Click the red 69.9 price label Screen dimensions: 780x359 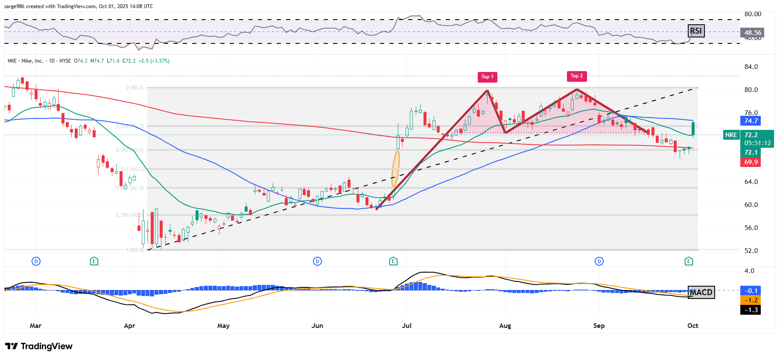751,162
